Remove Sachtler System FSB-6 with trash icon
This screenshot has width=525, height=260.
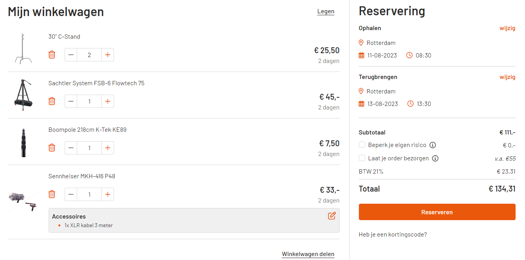click(x=52, y=101)
